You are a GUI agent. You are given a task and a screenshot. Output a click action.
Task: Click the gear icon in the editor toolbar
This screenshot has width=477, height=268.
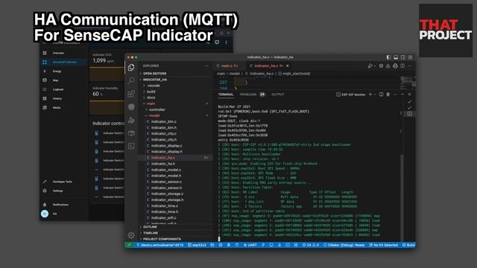click(x=381, y=66)
